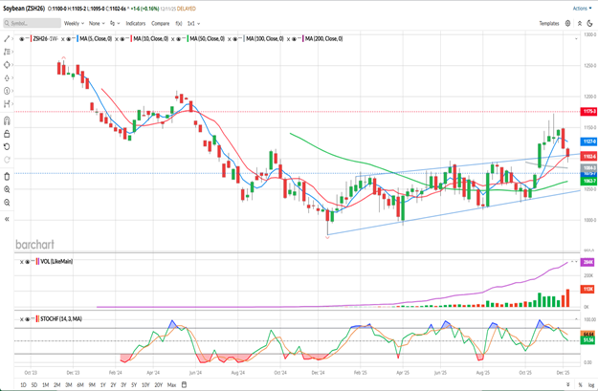This screenshot has height=391, width=598.
Task: Focus the Symbol search field
Action: 32,23
